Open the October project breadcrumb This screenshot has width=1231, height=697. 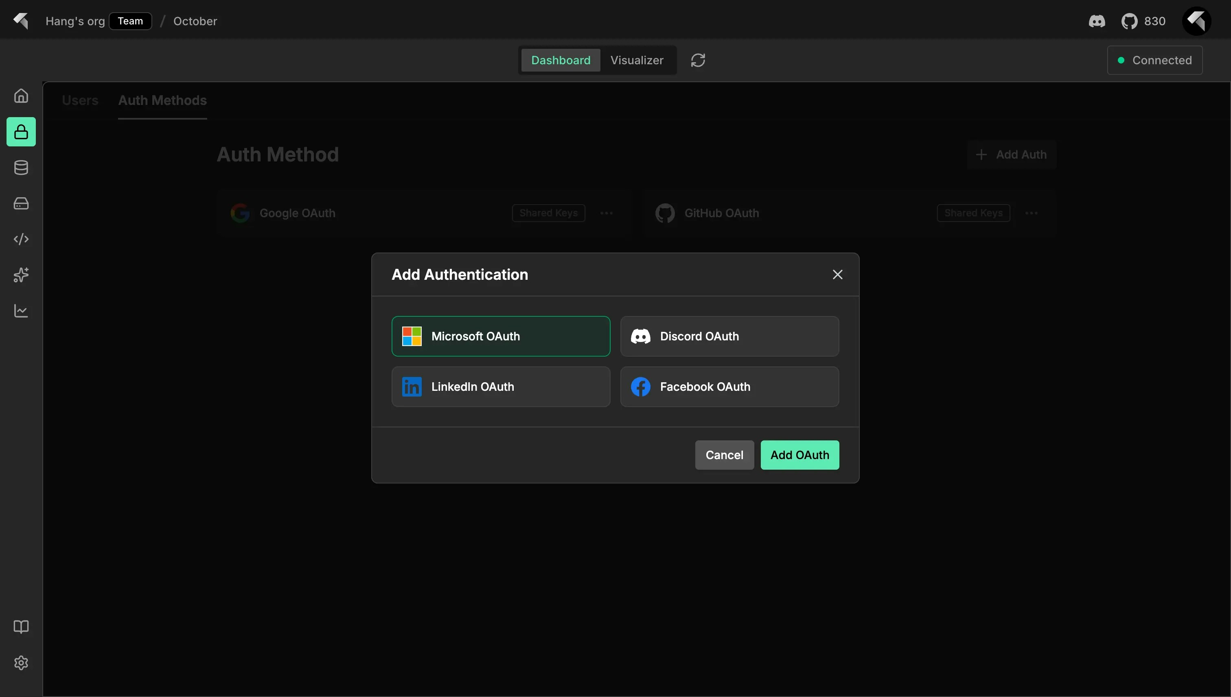pyautogui.click(x=195, y=21)
